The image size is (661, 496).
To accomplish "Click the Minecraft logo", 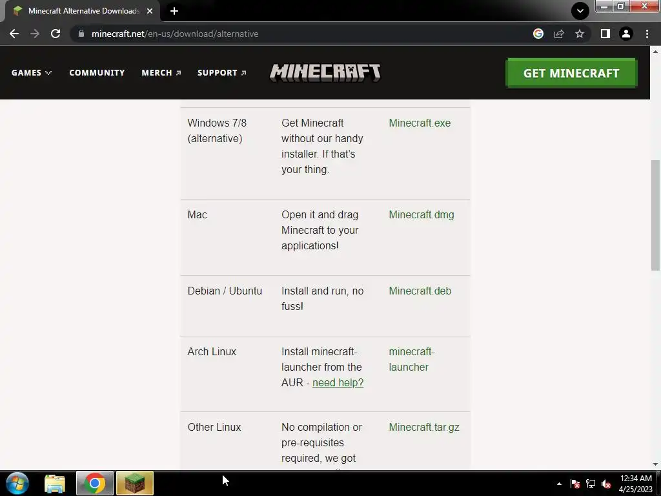I will click(x=325, y=72).
